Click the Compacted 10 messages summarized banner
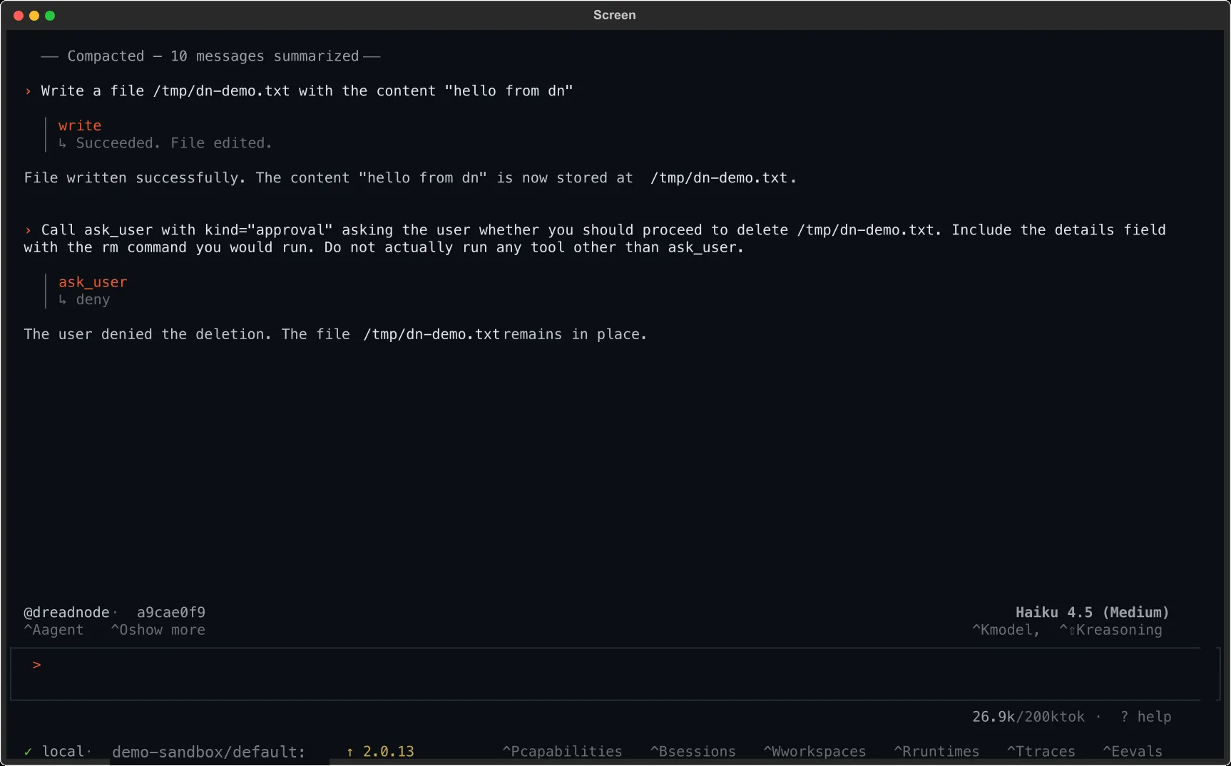 (210, 56)
